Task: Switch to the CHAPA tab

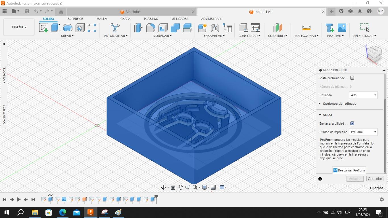Action: pos(125,19)
